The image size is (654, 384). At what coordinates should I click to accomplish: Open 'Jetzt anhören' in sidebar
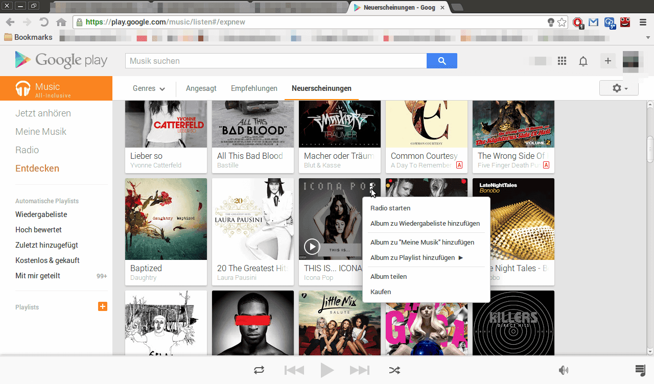pos(43,113)
